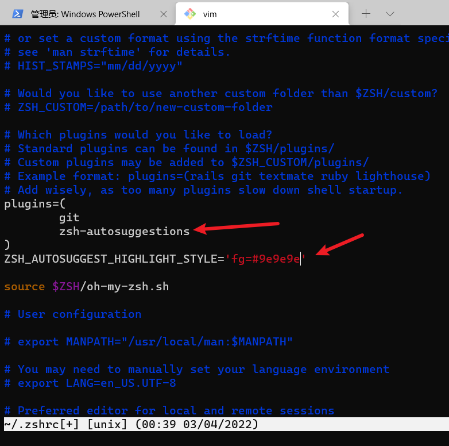Screen dimensions: 449x446
Task: Click the 'Custom plugins may be added' comment
Action: [x=187, y=162]
